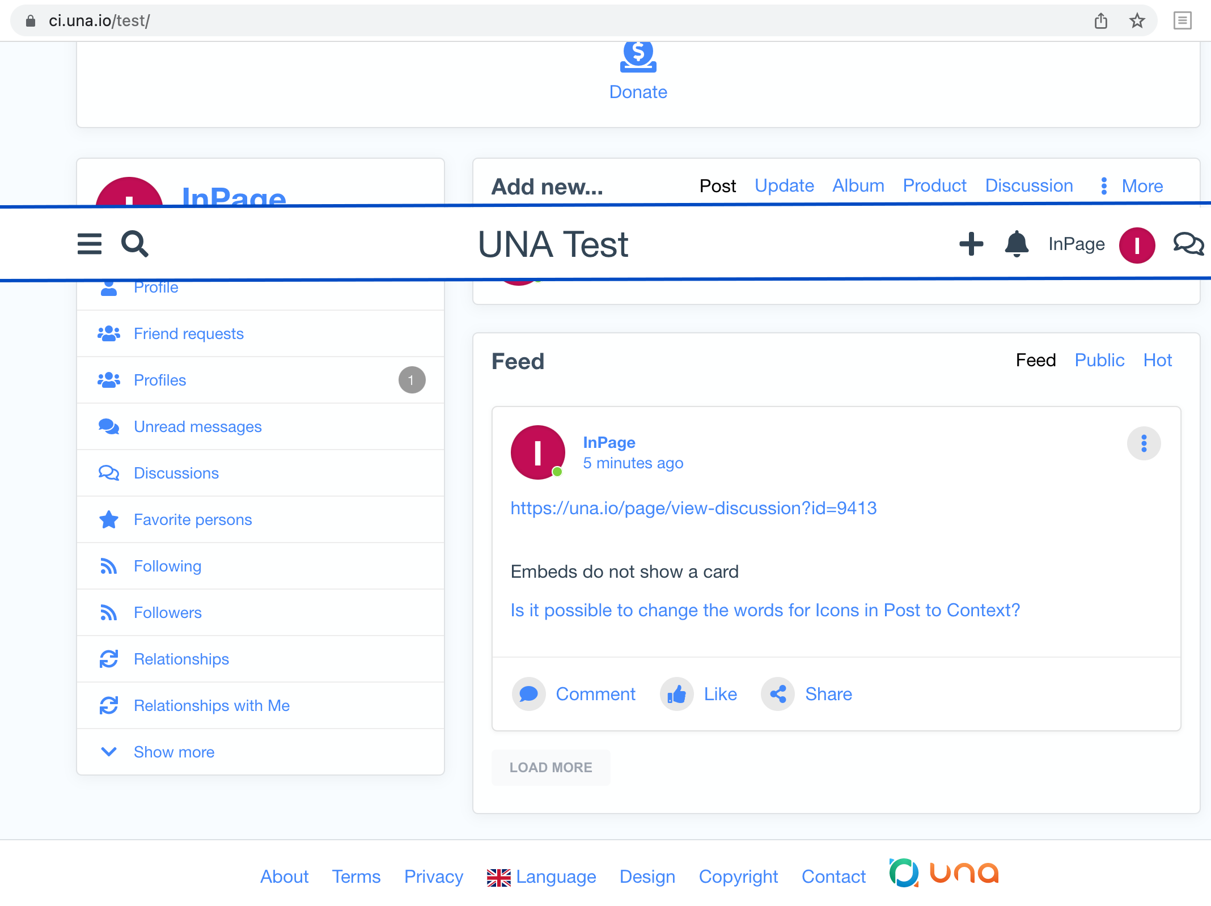Click the Profiles counter badge
Viewport: 1211px width, 906px height.
click(x=412, y=380)
